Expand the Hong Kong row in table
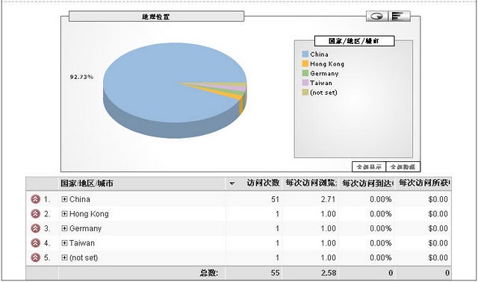 pyautogui.click(x=64, y=214)
